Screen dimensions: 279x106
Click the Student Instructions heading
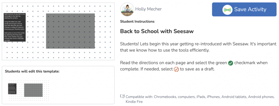pos(137,22)
